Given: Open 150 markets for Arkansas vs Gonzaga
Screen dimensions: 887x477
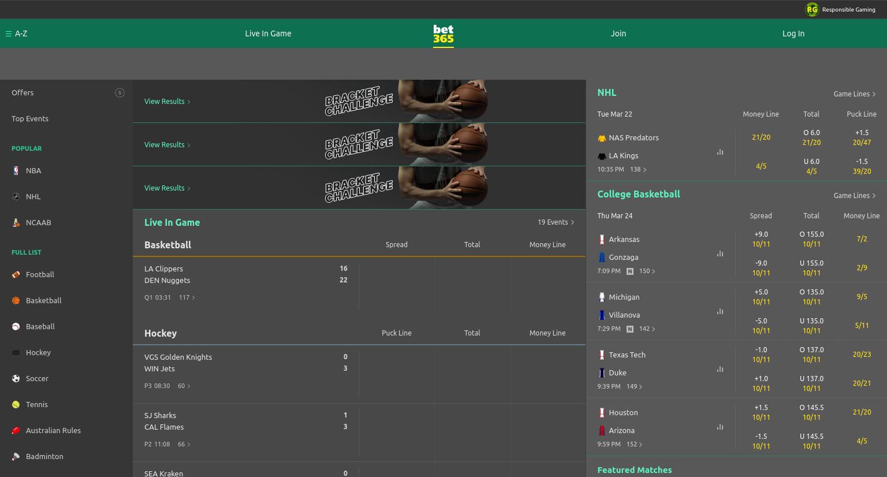Looking at the screenshot, I should [647, 271].
